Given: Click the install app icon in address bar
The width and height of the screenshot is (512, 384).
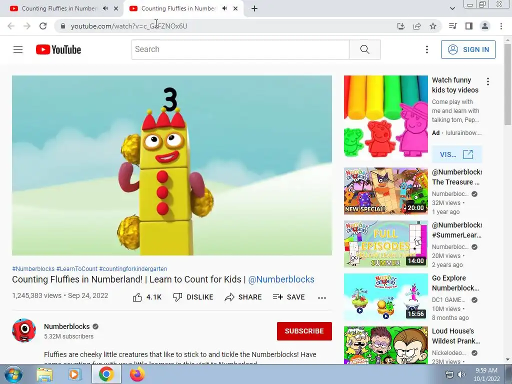Looking at the screenshot, I should click(400, 26).
